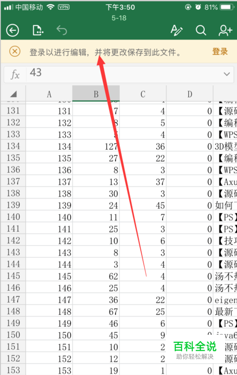This screenshot has width=237, height=375.
Task: Tap the share add-person icon
Action: tap(225, 30)
